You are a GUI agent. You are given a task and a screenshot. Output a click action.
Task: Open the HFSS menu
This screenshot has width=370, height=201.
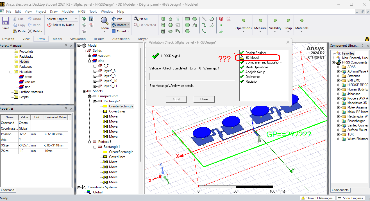81,12
